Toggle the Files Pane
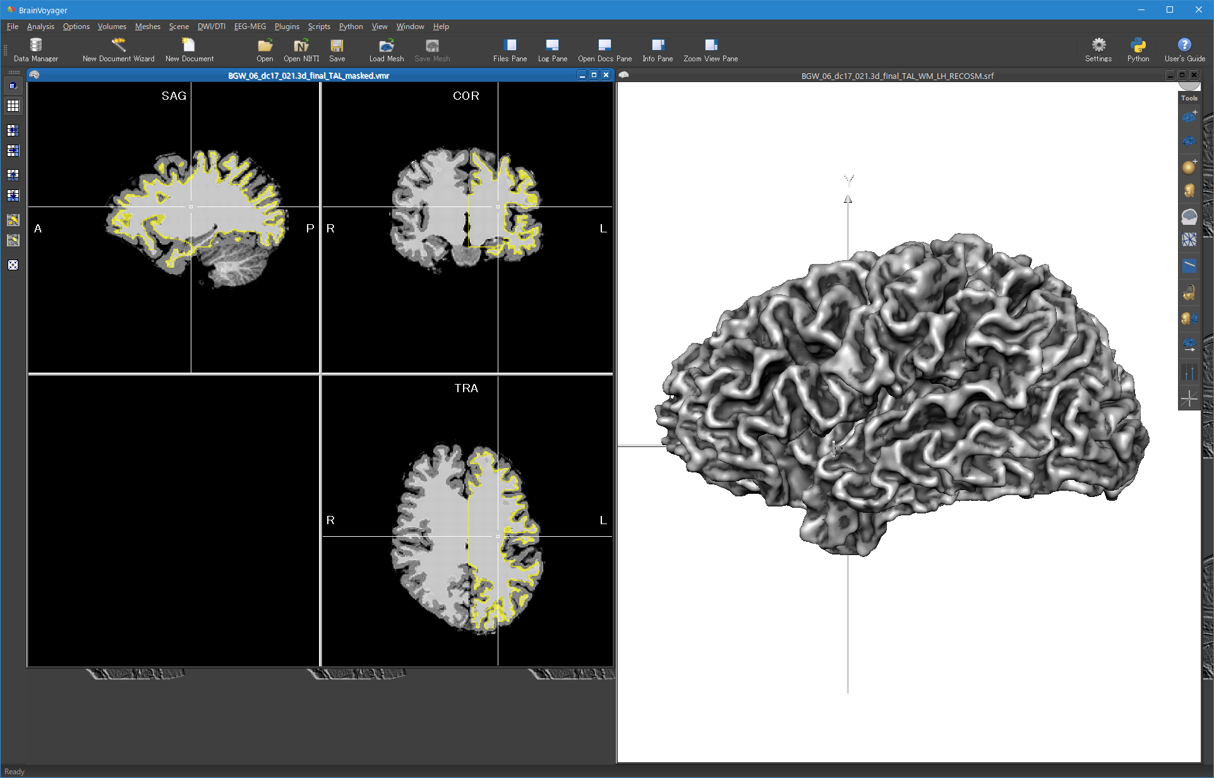Image resolution: width=1214 pixels, height=778 pixels. point(510,50)
